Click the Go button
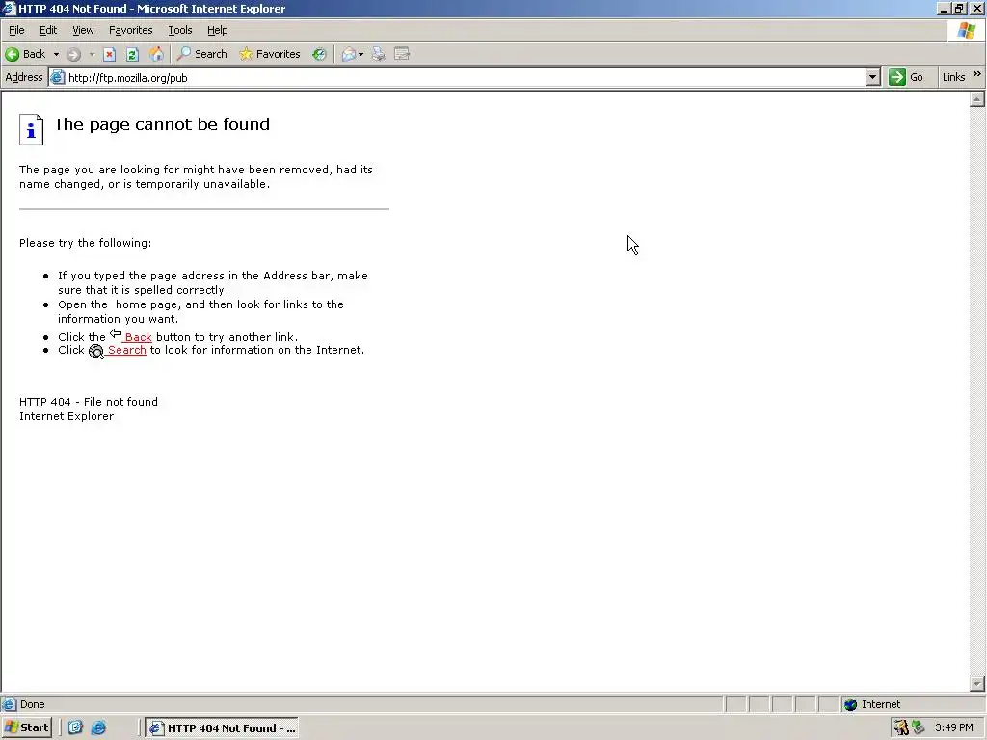This screenshot has width=987, height=740. (906, 77)
